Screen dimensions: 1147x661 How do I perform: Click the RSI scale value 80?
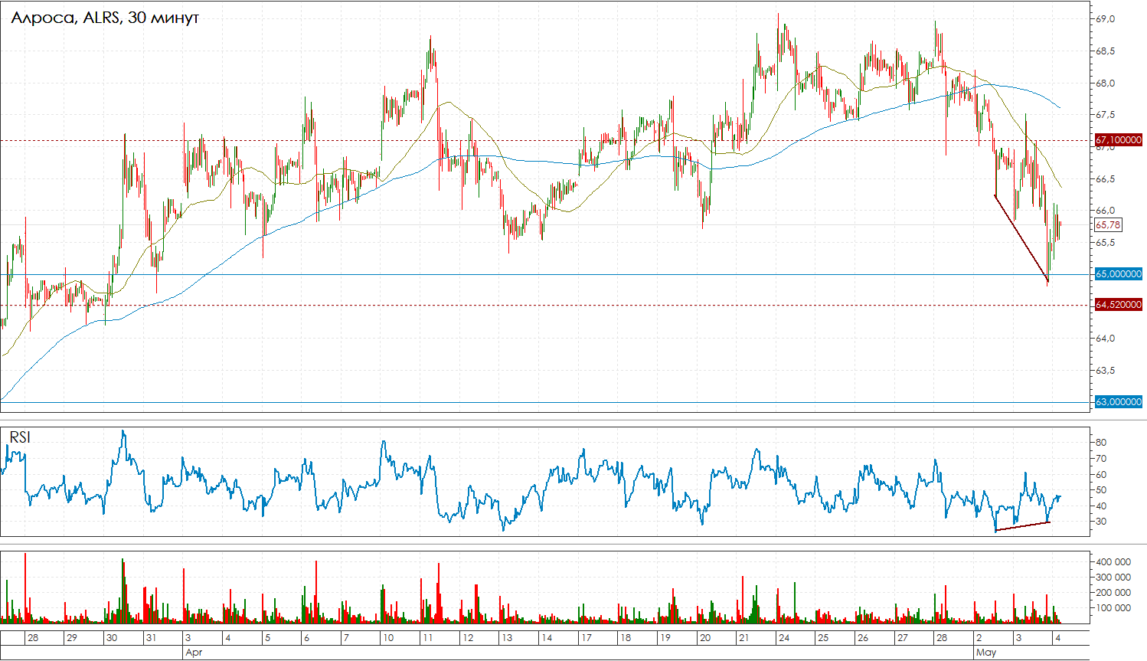(x=1101, y=443)
